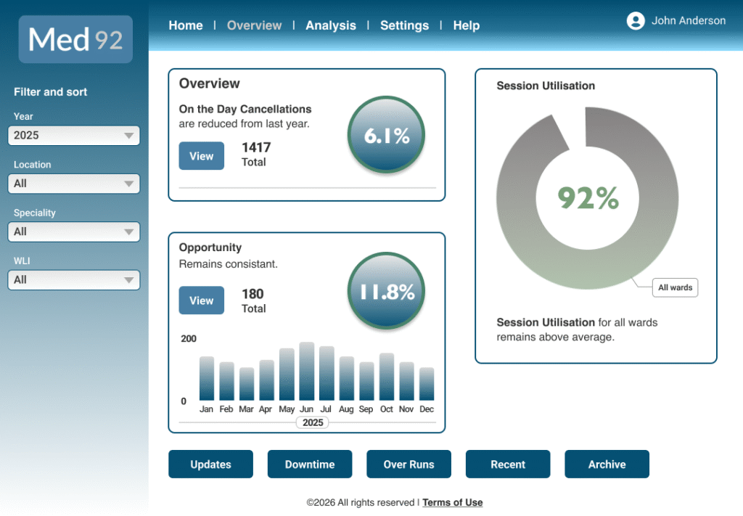Click View button for On the Day Cancellations
This screenshot has height=516, width=743.
tap(202, 156)
